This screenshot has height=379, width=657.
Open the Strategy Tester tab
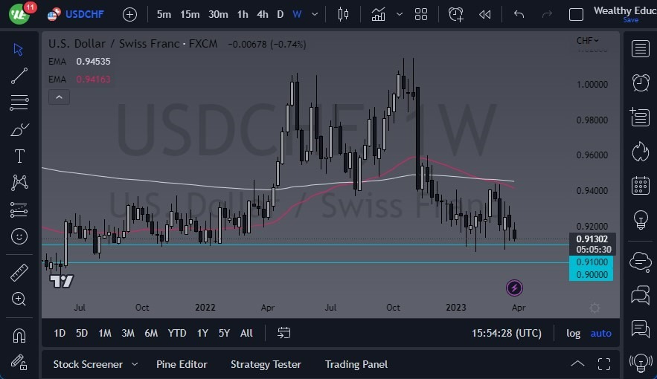pos(266,364)
